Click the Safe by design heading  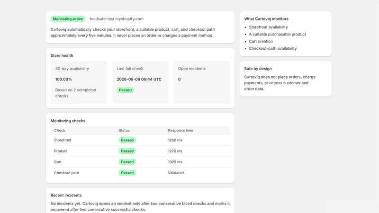(x=258, y=69)
